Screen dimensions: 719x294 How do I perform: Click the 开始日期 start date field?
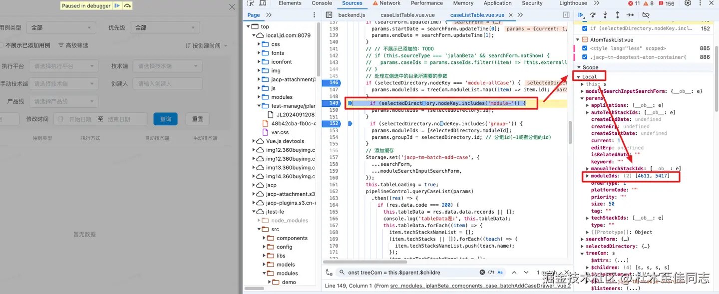point(80,119)
